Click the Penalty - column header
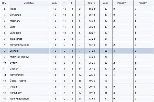The width and height of the screenshot is (154, 102). point(144,3)
